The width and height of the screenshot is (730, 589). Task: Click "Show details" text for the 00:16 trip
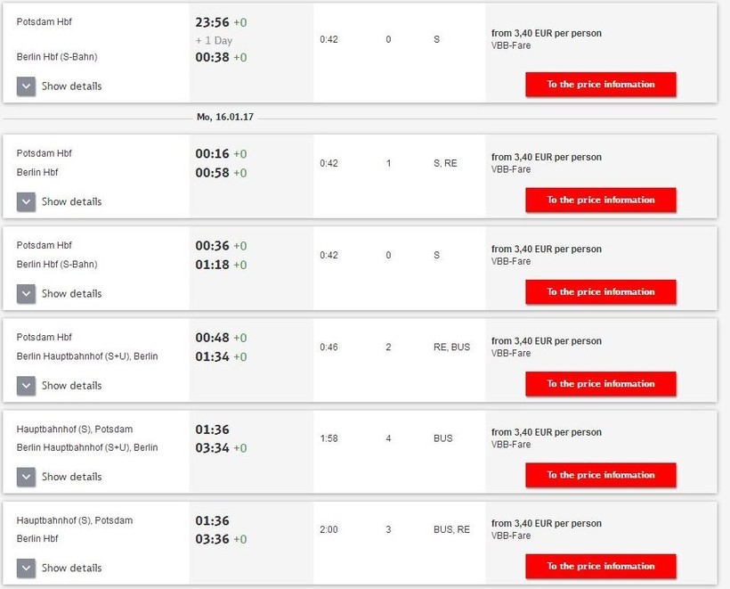coord(71,201)
